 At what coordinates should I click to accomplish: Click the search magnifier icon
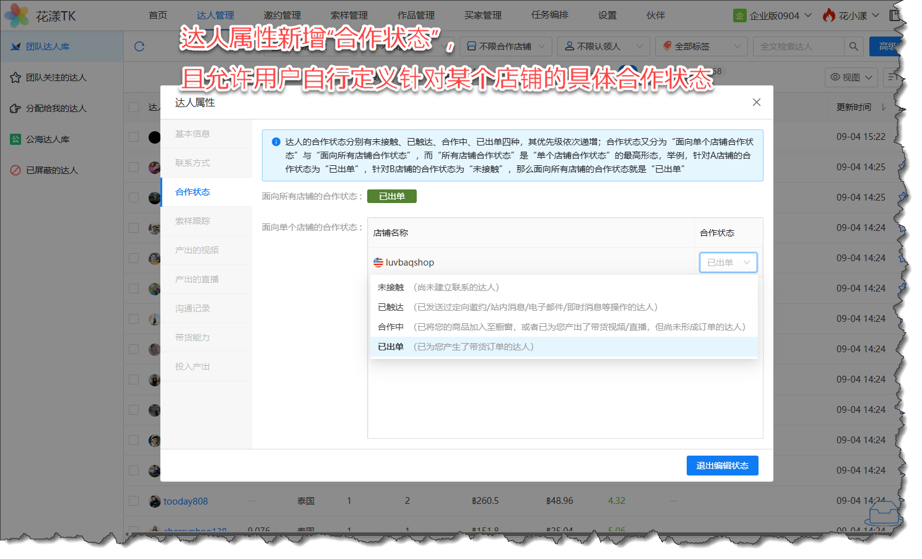(853, 46)
